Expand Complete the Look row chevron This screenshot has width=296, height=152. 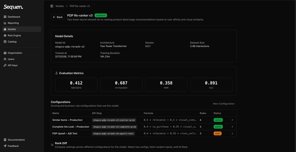(x=232, y=127)
